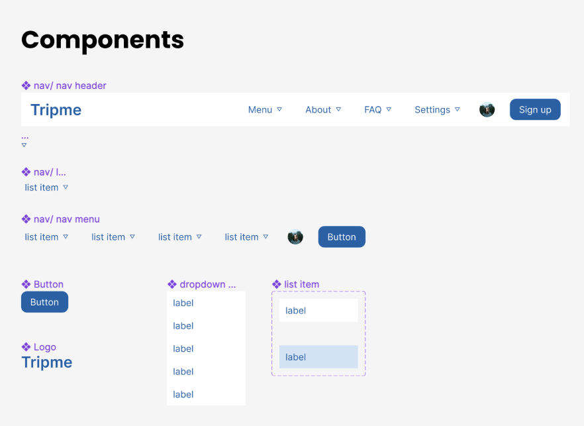Image resolution: width=584 pixels, height=426 pixels.
Task: Click the last label in dropdown list
Action: click(x=183, y=394)
